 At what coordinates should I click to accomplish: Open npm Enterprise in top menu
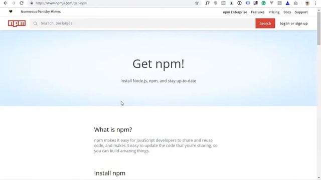(x=235, y=12)
